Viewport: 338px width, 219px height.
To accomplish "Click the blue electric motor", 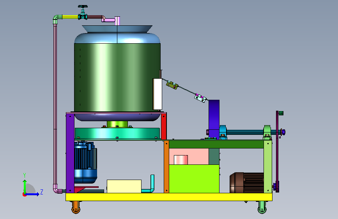I will click(86, 162).
